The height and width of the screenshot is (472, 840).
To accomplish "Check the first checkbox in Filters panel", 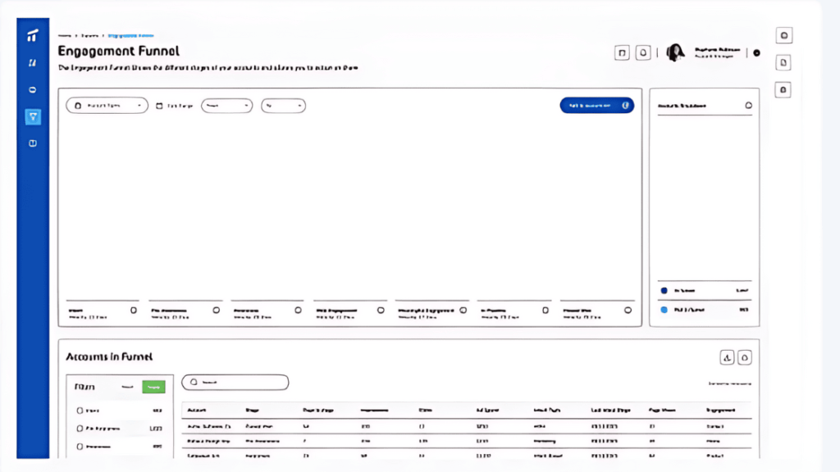I will coord(80,410).
